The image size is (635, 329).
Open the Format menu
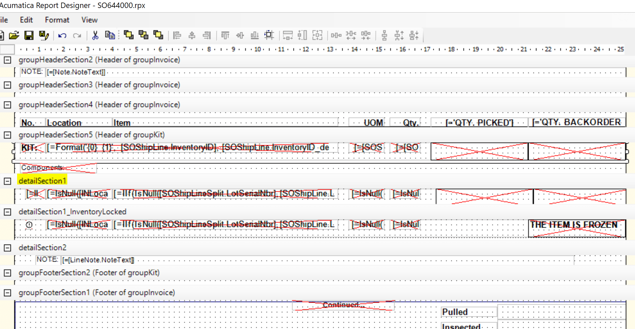pyautogui.click(x=57, y=19)
